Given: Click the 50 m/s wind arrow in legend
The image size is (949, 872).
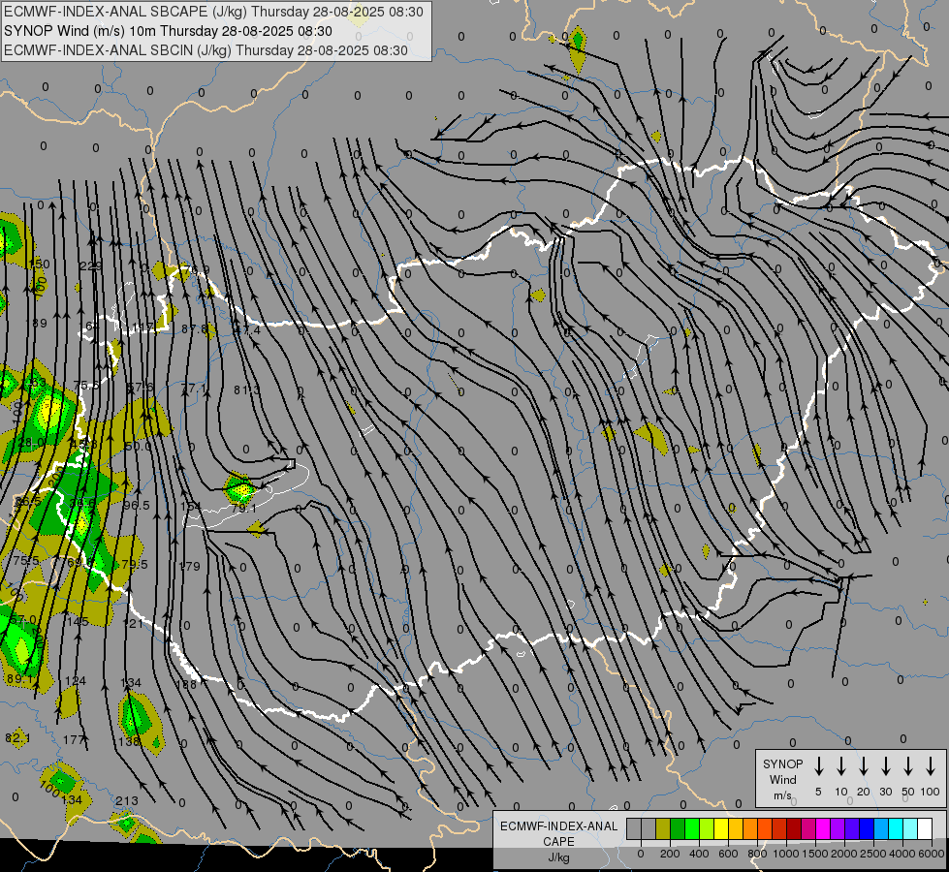Looking at the screenshot, I should click(908, 766).
